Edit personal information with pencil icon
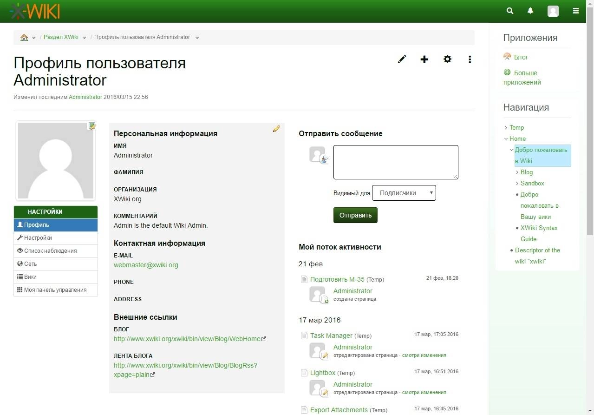 (x=276, y=129)
